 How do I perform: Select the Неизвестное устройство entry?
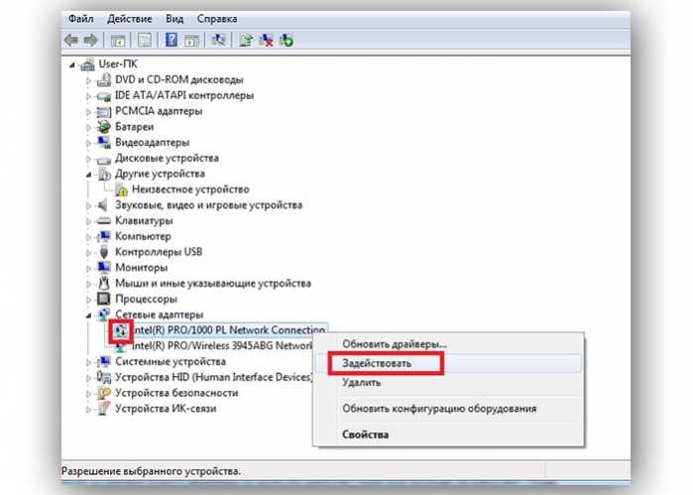coord(190,189)
